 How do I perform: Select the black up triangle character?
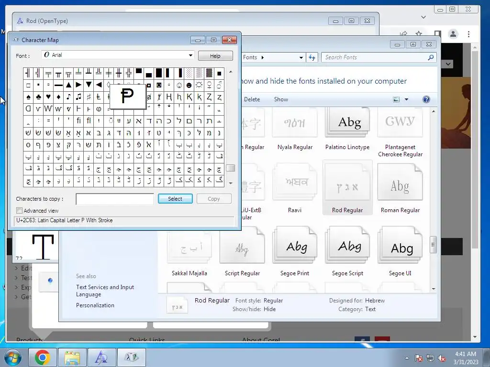68,85
